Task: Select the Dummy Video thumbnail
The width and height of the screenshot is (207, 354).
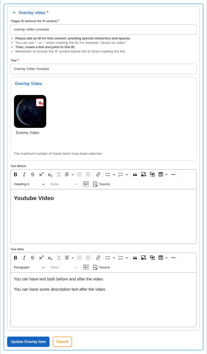Action: coord(30,111)
